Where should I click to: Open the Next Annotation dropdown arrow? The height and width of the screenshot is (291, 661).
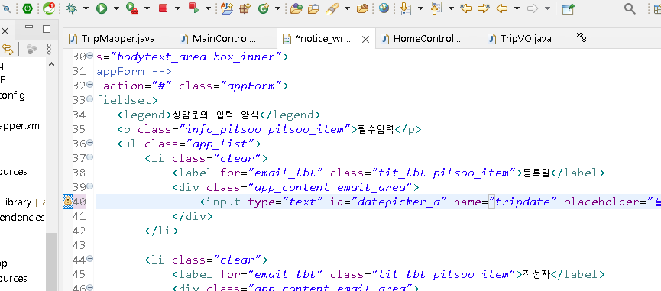click(420, 8)
